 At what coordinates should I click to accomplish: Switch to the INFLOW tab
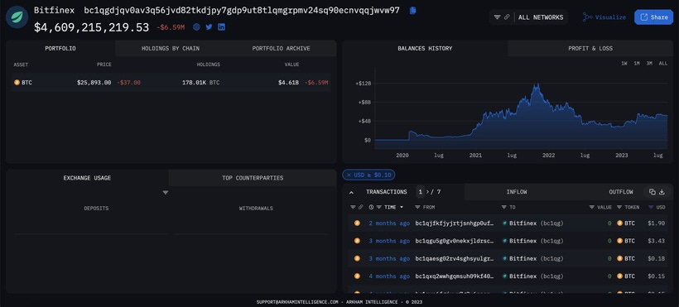tap(517, 192)
